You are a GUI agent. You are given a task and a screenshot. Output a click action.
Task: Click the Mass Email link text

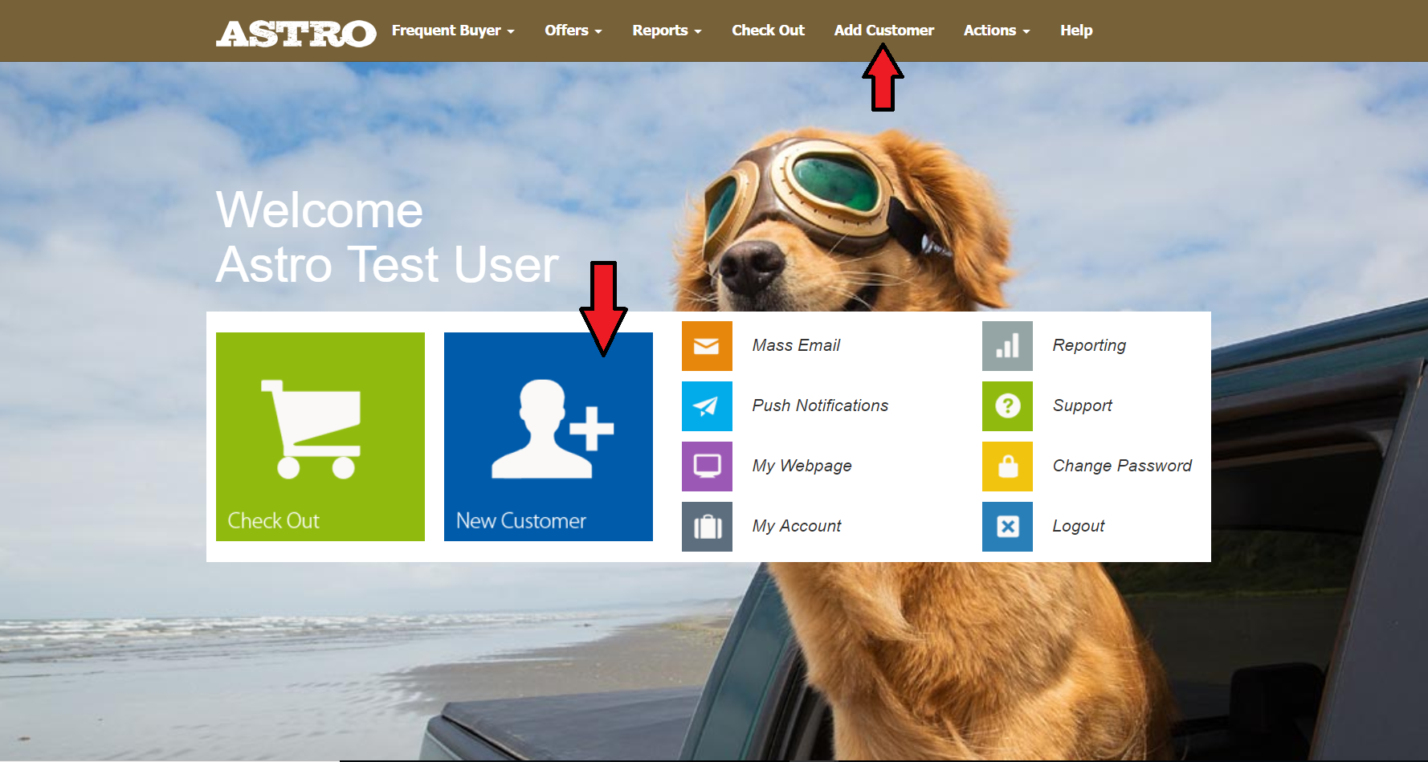[x=796, y=345]
